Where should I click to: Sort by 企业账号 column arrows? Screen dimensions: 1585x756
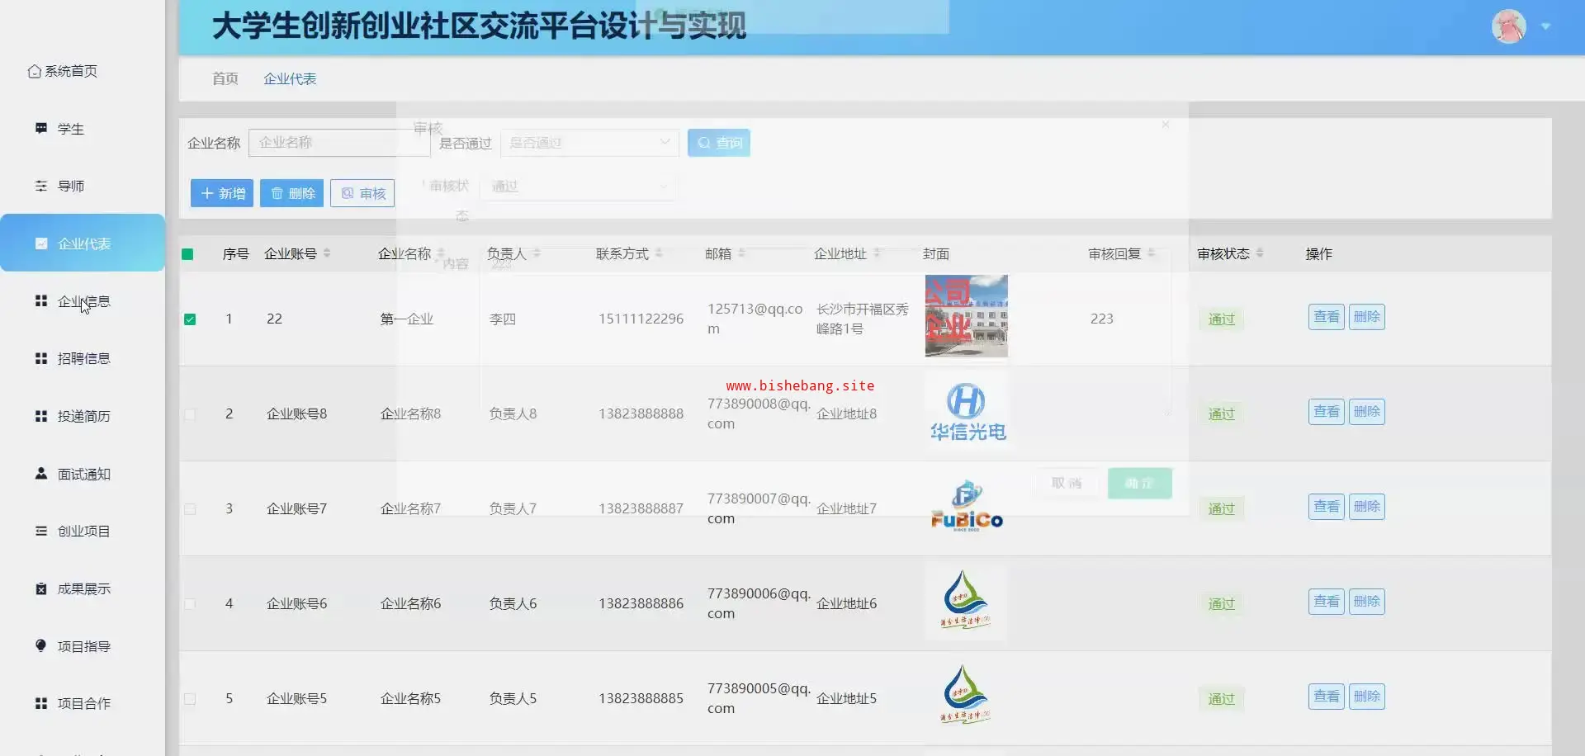(x=327, y=253)
